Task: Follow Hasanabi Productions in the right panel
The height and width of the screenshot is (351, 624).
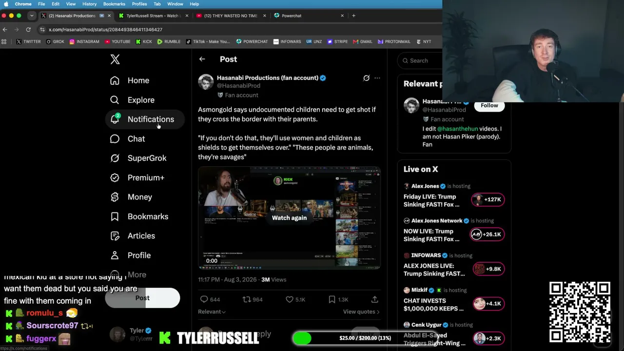Action: (x=489, y=105)
